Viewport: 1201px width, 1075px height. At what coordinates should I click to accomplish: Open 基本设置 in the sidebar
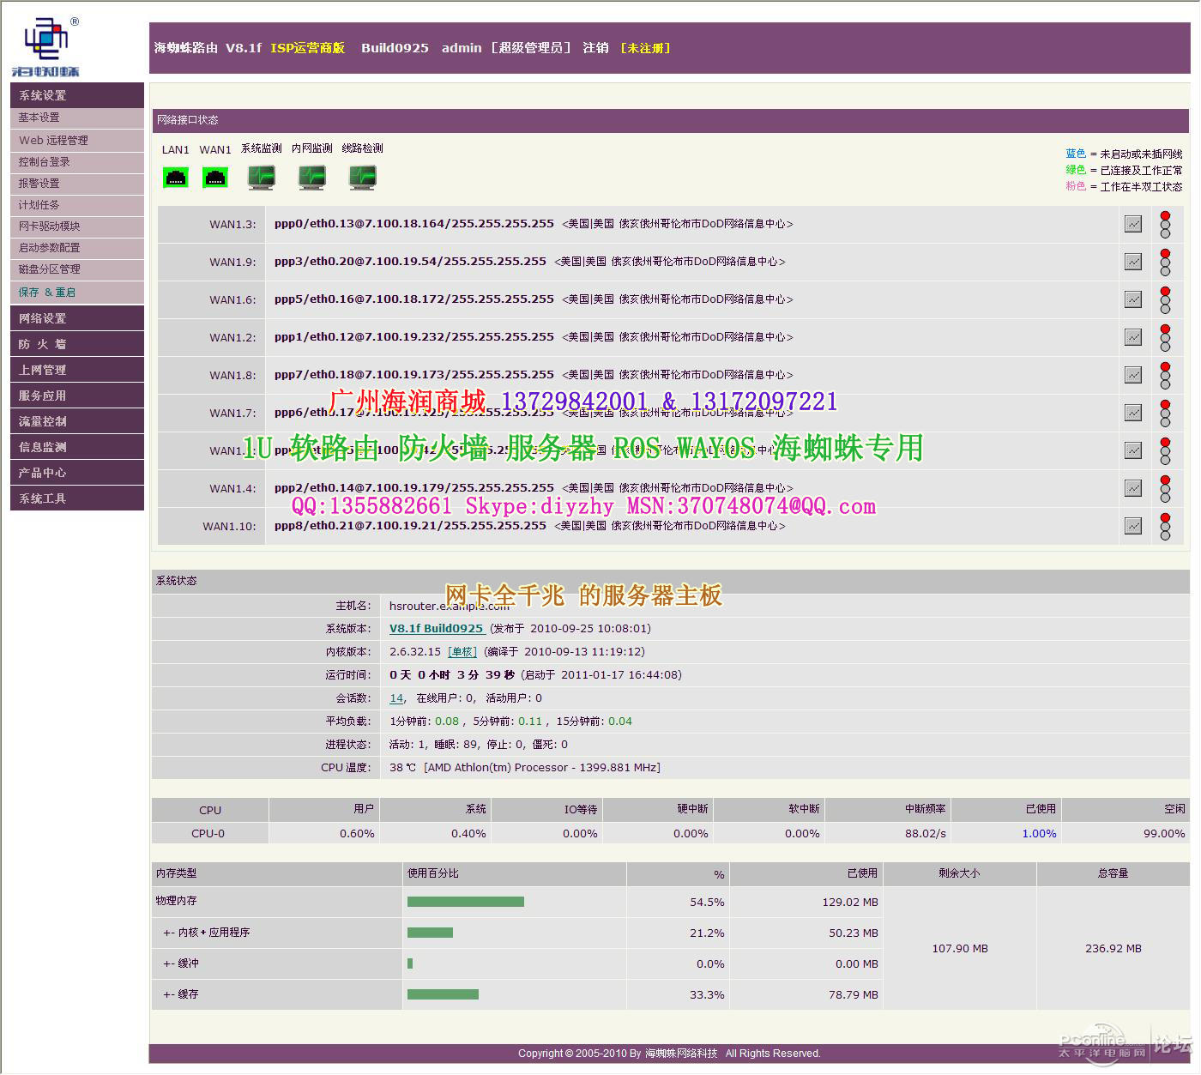(77, 118)
